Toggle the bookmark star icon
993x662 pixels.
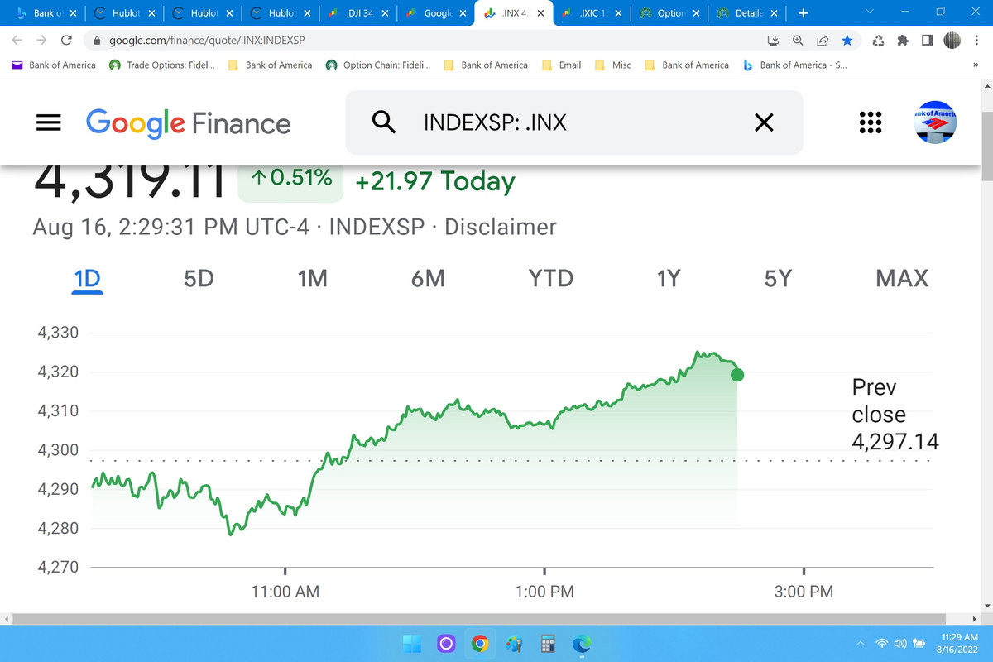point(847,40)
